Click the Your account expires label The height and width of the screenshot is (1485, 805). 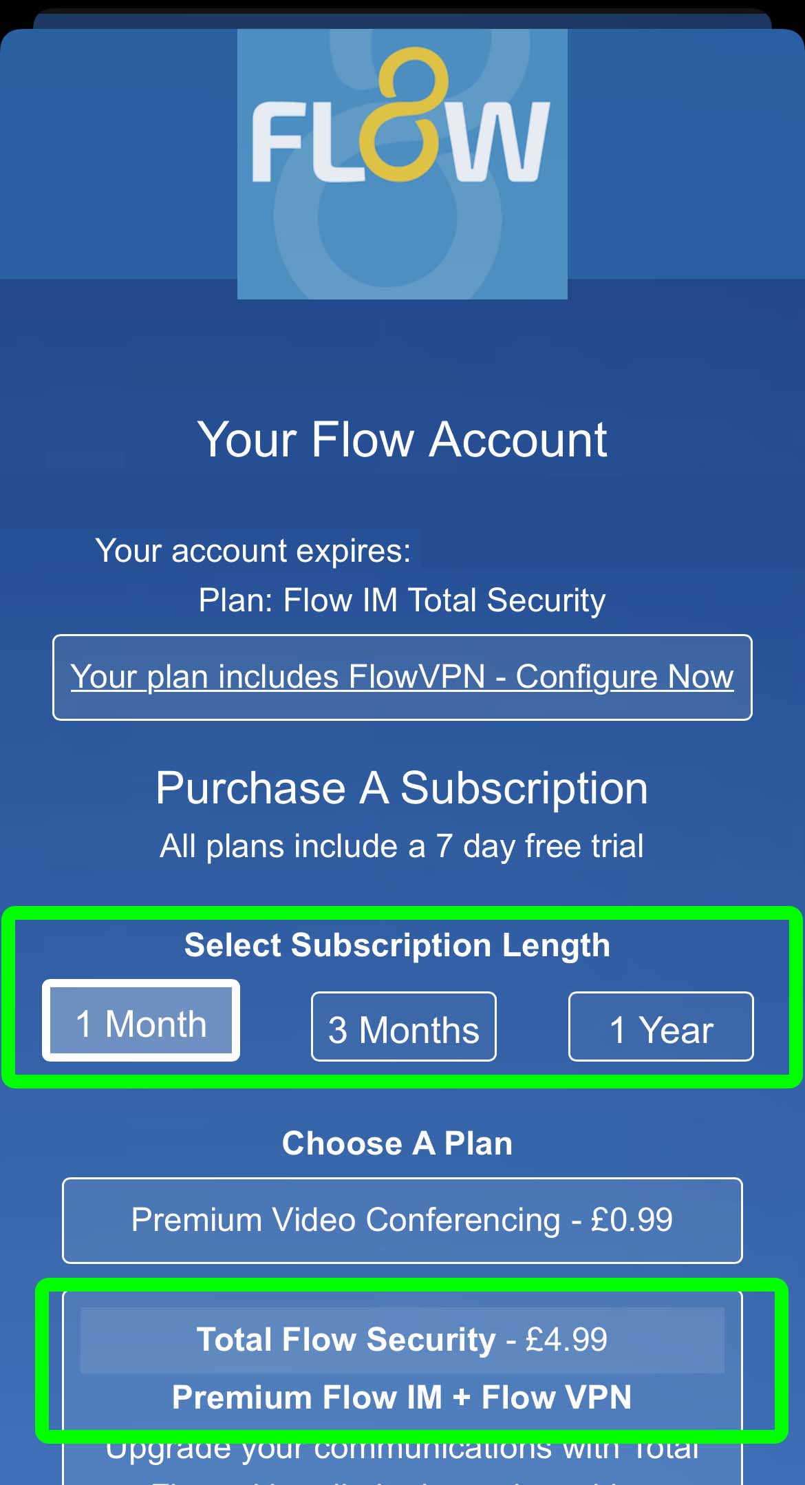pyautogui.click(x=255, y=549)
